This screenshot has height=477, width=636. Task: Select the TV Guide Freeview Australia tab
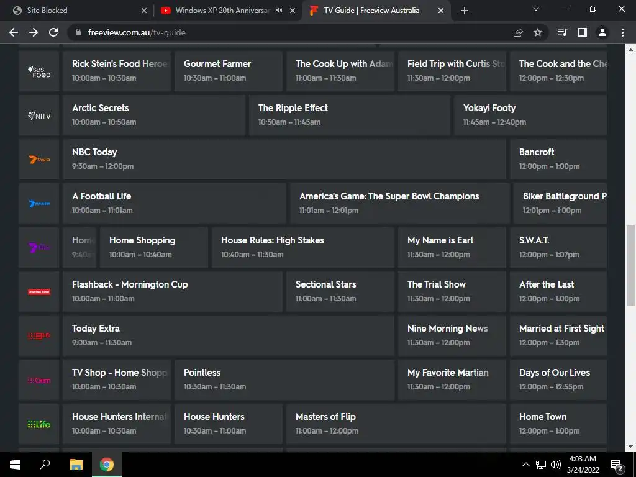click(x=377, y=11)
